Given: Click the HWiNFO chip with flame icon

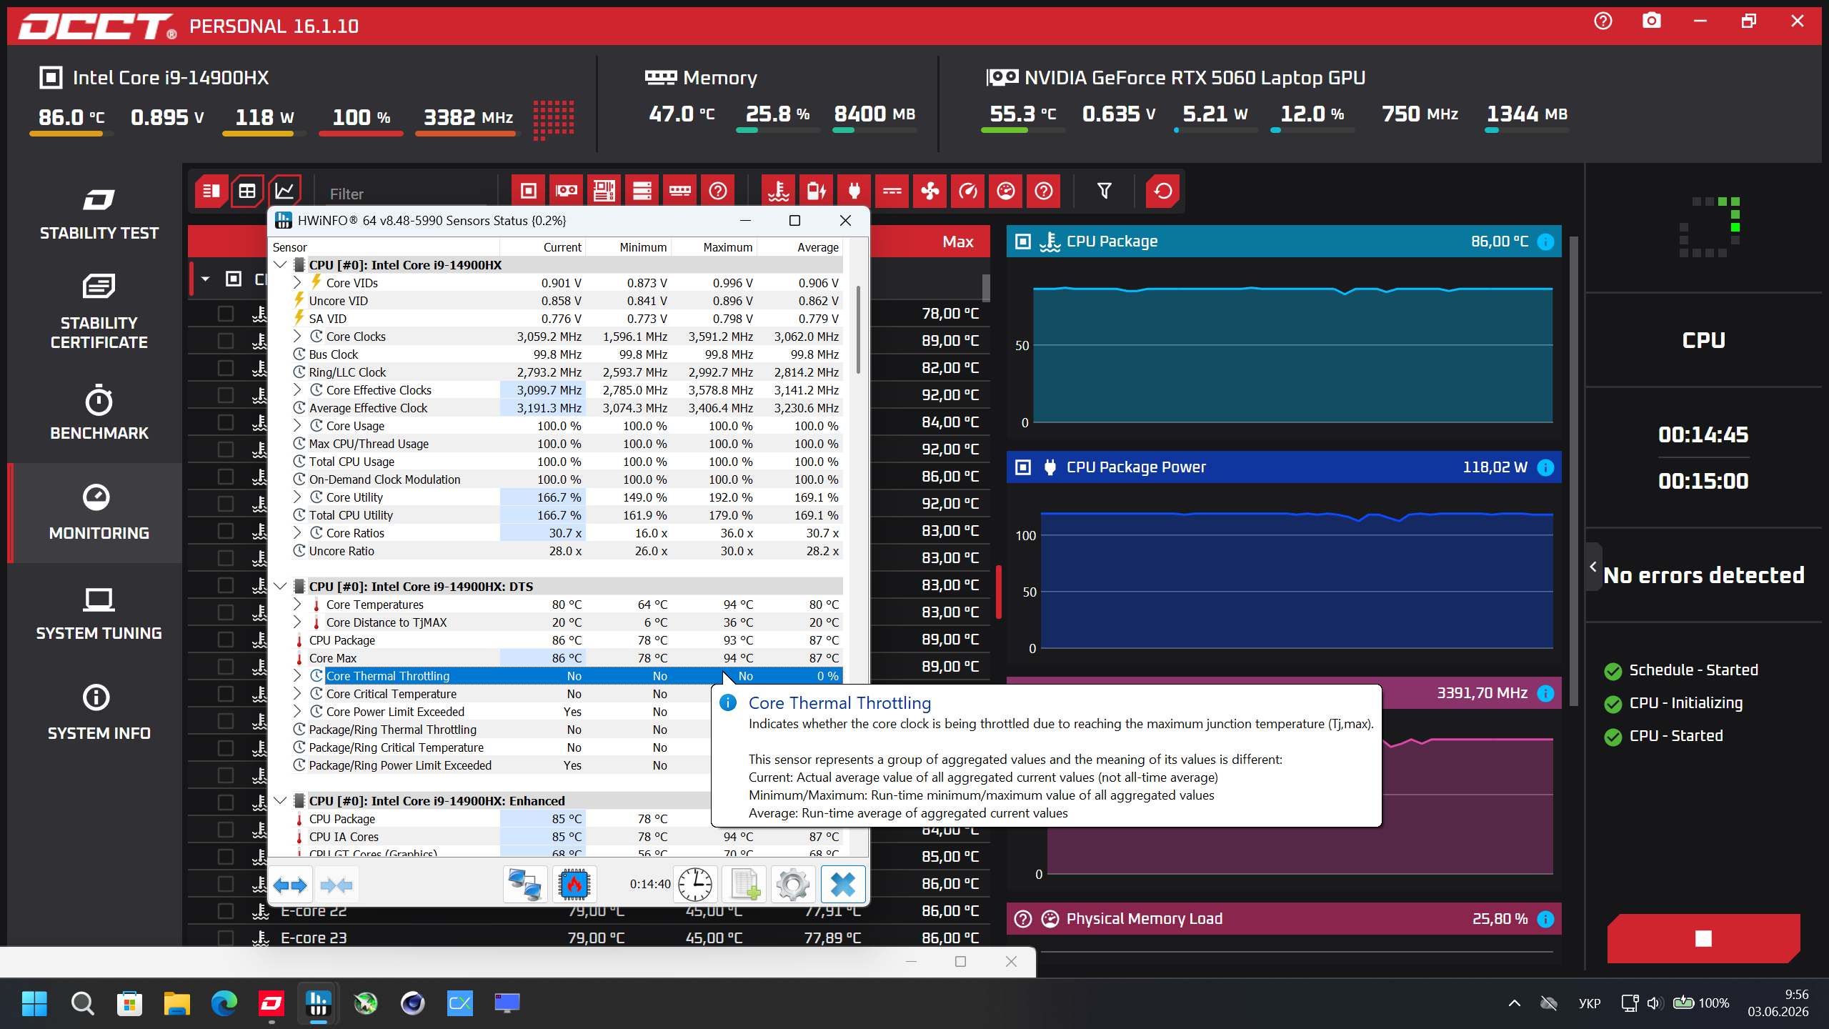Looking at the screenshot, I should tap(574, 885).
